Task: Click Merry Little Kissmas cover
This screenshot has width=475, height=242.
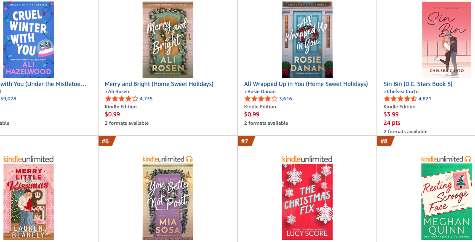Action: point(29,202)
